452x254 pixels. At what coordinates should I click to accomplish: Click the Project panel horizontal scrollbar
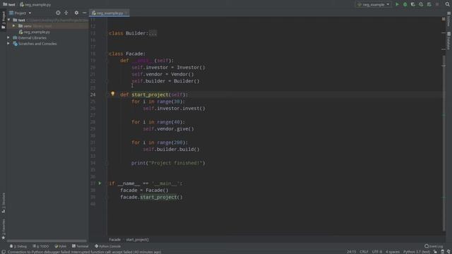click(x=47, y=241)
